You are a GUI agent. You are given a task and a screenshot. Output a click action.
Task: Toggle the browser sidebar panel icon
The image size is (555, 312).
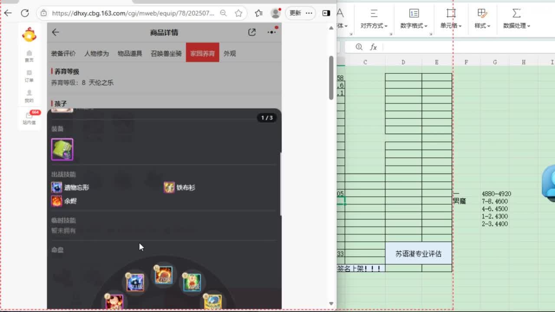[x=326, y=13]
